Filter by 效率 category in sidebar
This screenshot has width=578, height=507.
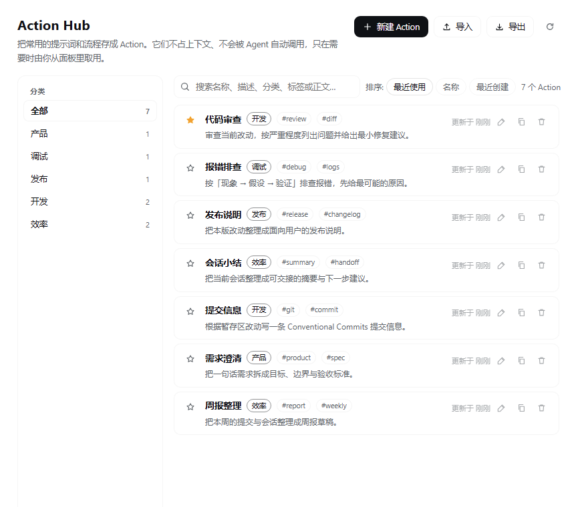click(x=90, y=224)
